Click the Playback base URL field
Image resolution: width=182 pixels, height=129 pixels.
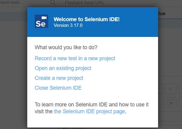point(120,3)
